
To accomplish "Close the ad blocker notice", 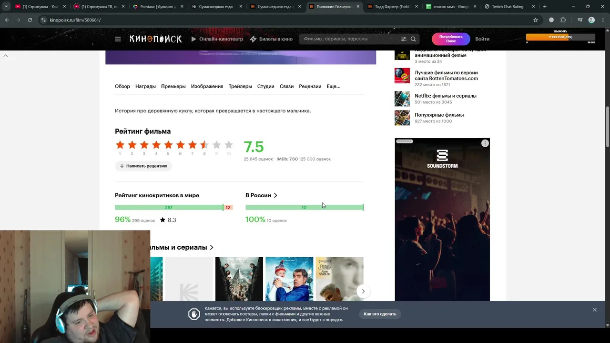I will pyautogui.click(x=594, y=310).
